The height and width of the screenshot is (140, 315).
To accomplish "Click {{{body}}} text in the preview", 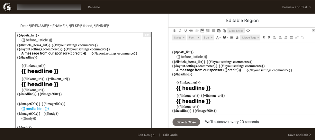I will tap(29, 118).
